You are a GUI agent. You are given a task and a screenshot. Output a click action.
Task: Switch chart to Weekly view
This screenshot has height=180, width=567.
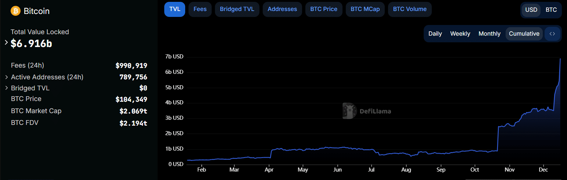pyautogui.click(x=460, y=34)
